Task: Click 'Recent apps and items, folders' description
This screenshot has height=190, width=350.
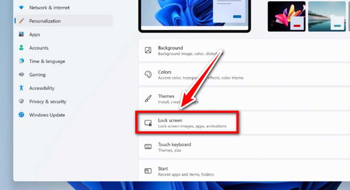Action: pos(186,174)
